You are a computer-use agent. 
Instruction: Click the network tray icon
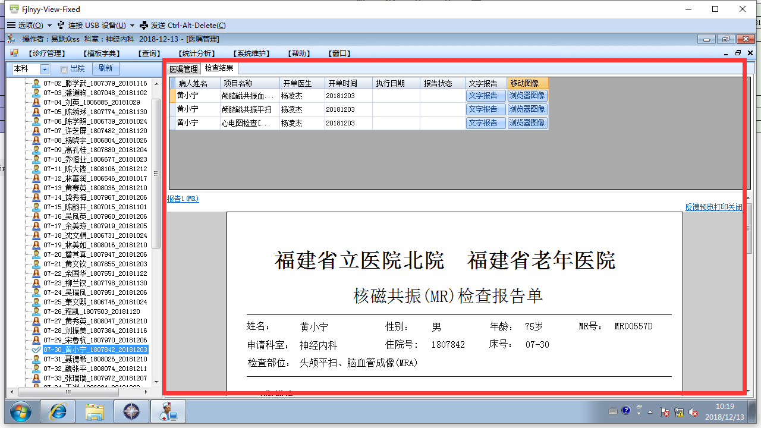679,412
